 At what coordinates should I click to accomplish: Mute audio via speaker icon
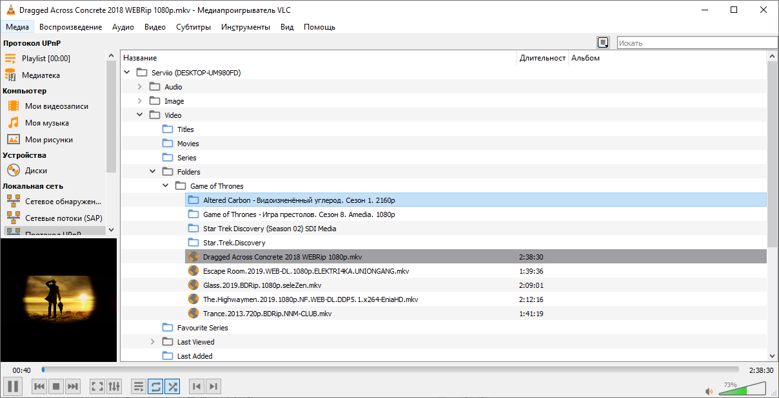[709, 391]
